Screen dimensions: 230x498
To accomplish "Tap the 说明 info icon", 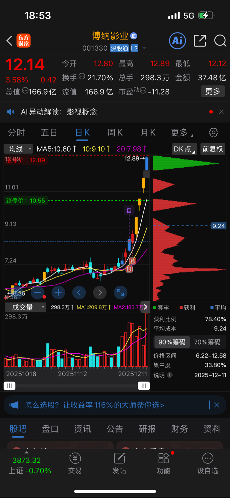I will pyautogui.click(x=170, y=375).
